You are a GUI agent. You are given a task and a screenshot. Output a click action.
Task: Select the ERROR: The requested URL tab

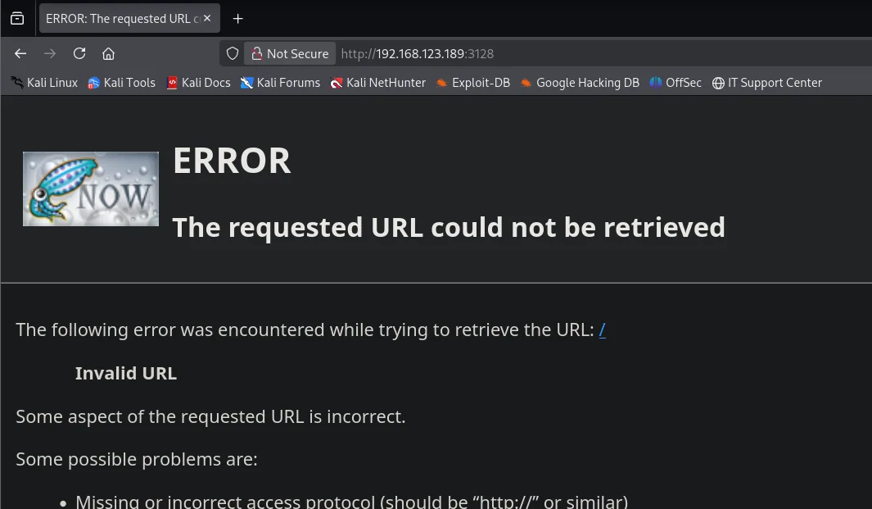129,18
